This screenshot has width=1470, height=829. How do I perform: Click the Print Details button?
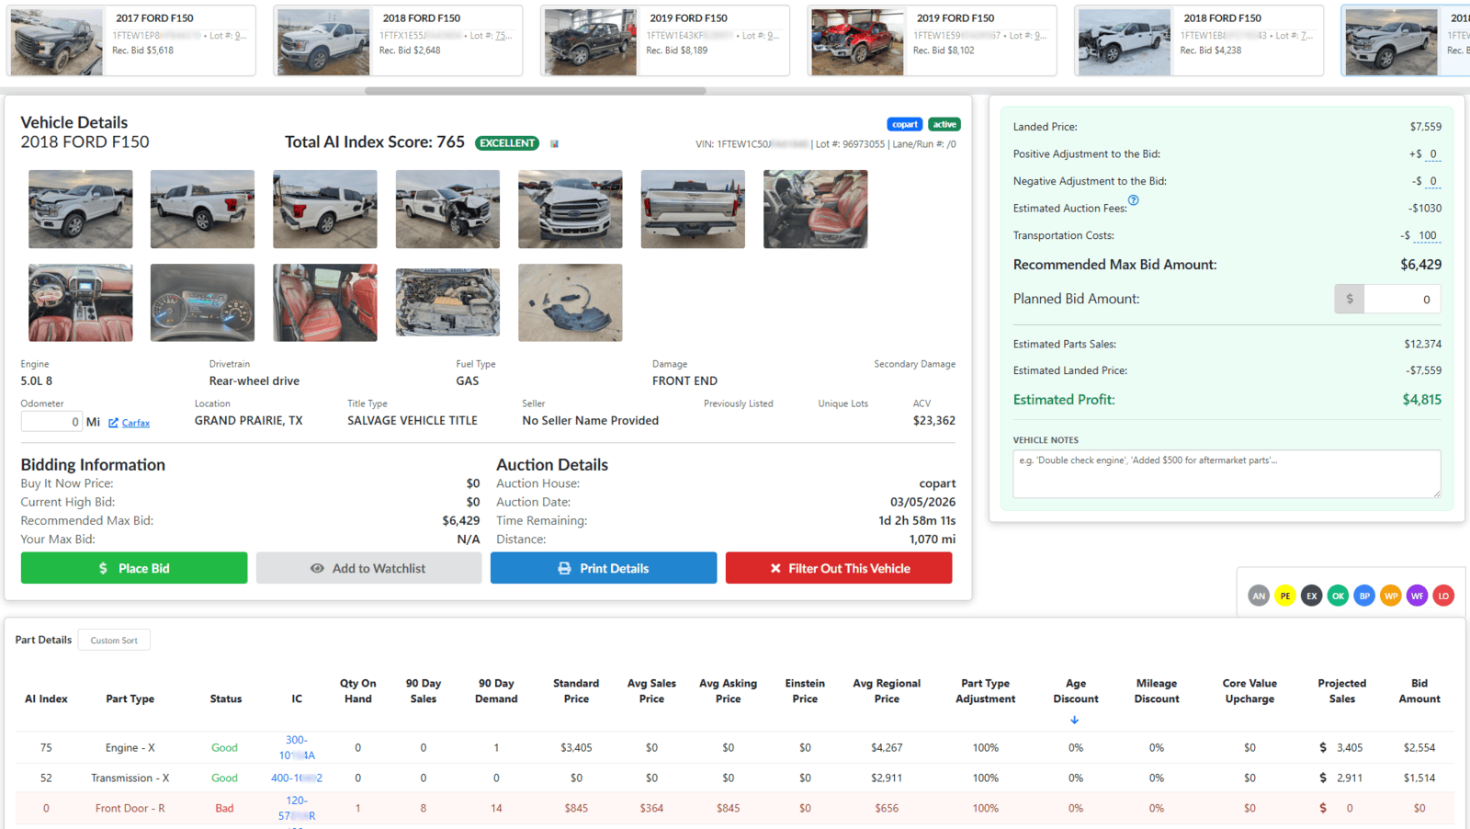[x=603, y=568]
